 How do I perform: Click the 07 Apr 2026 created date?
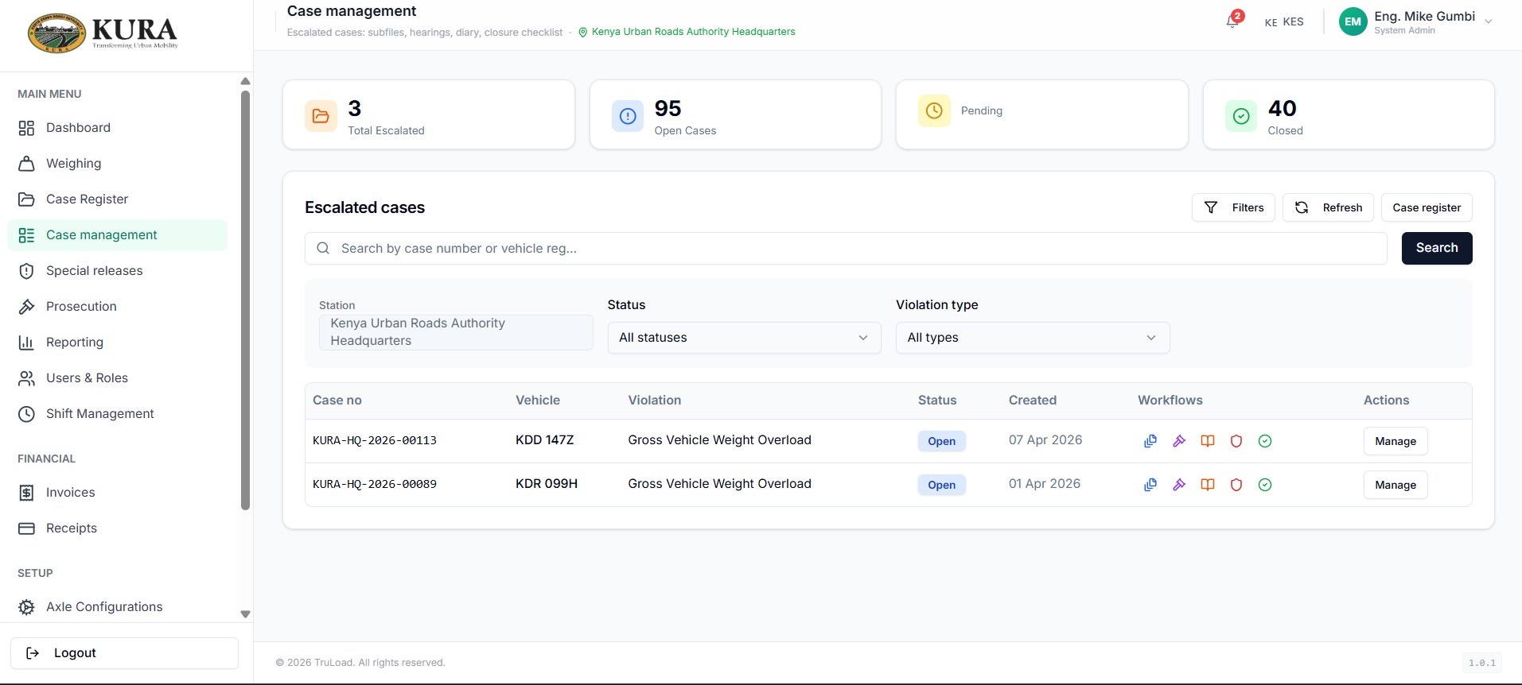pos(1045,440)
